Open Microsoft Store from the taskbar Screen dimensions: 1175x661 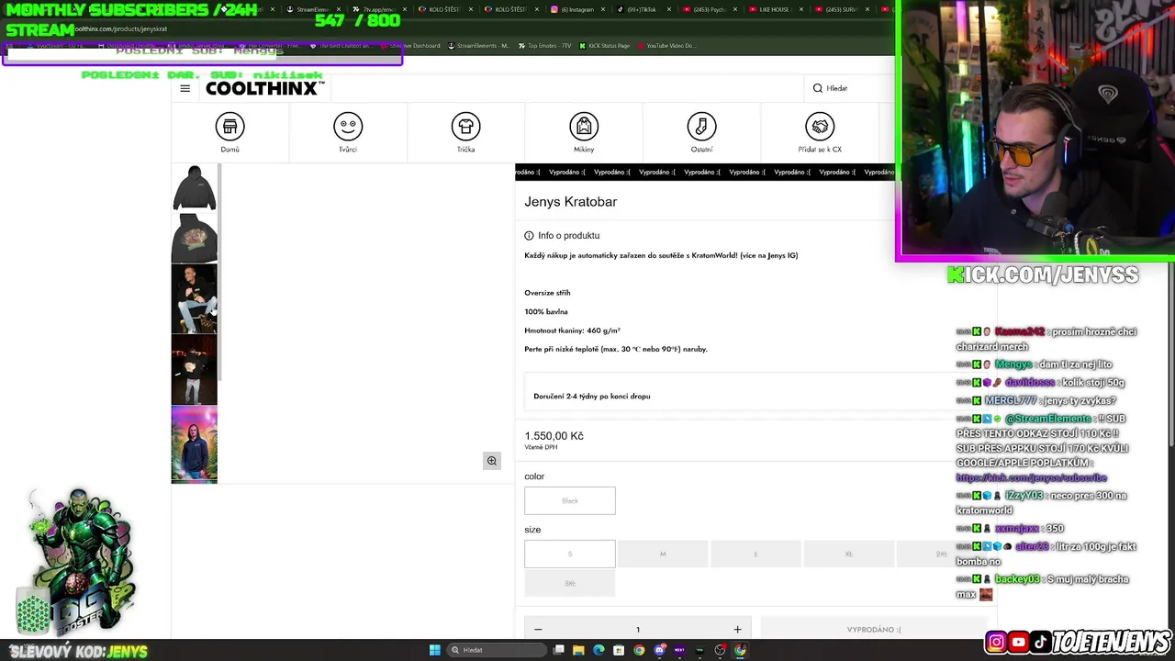(x=619, y=650)
